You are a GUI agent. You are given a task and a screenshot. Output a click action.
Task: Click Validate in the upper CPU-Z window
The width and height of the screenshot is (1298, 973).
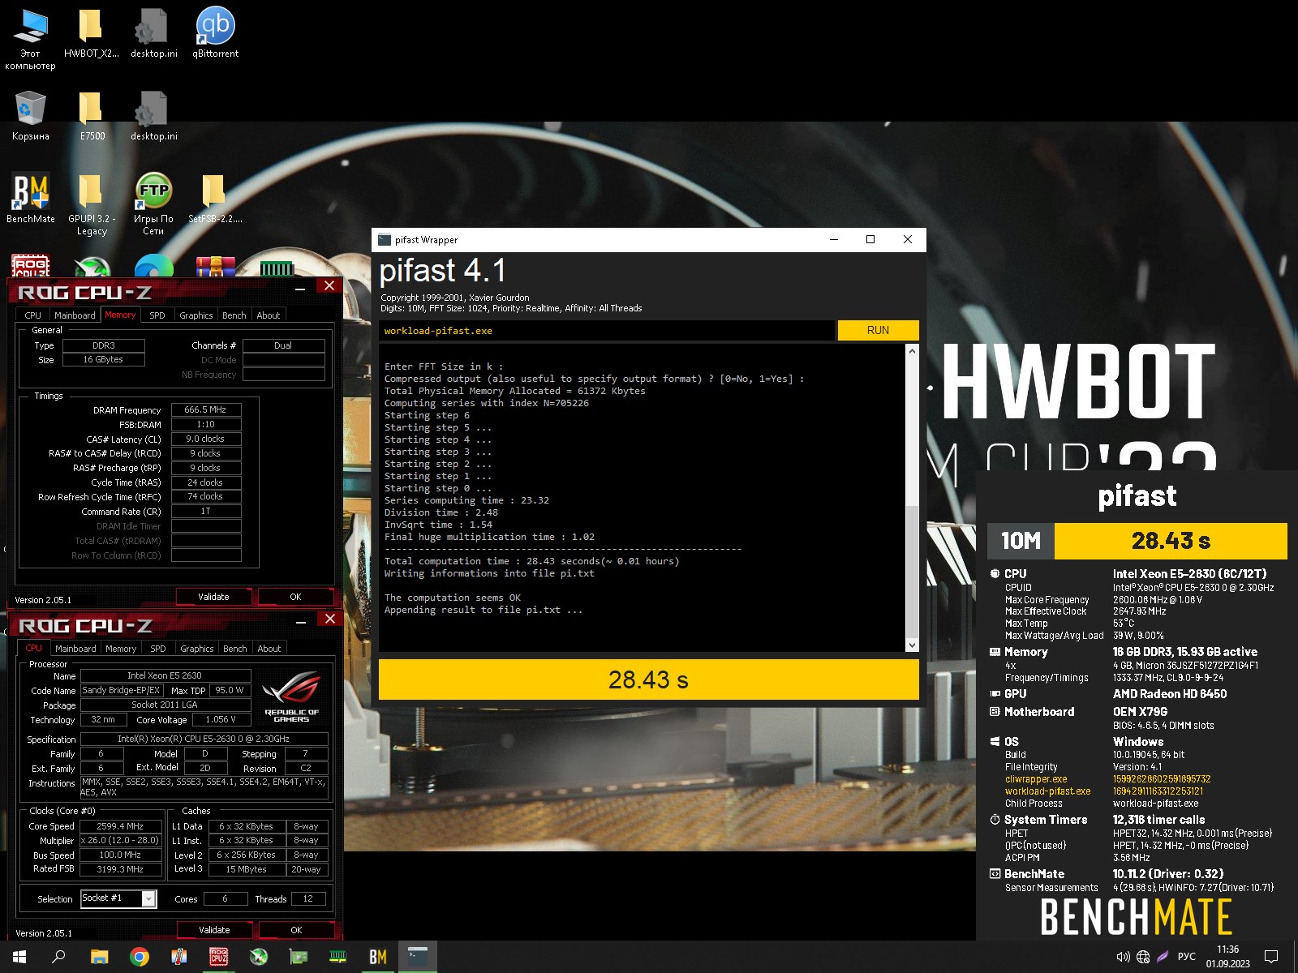pyautogui.click(x=213, y=597)
